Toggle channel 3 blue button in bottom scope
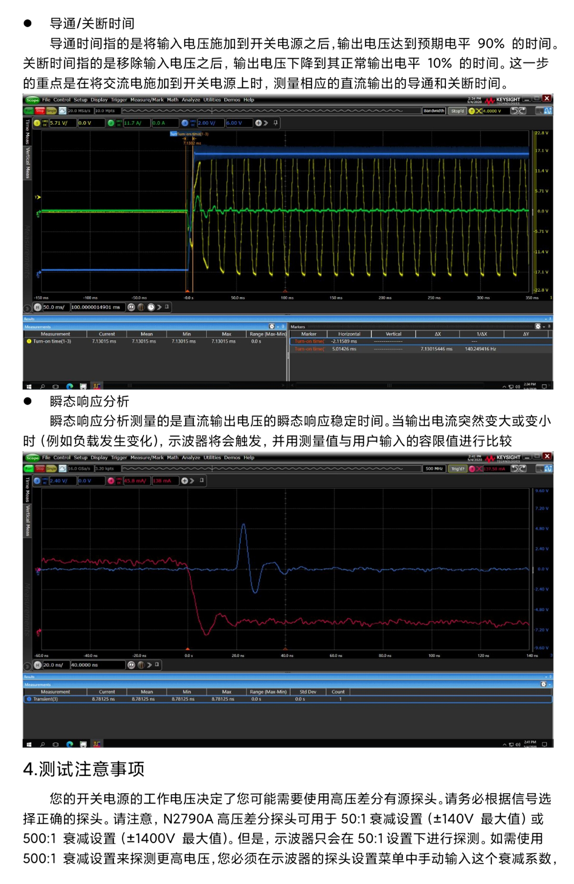Image resolution: width=574 pixels, height=884 pixels. pos(37,481)
